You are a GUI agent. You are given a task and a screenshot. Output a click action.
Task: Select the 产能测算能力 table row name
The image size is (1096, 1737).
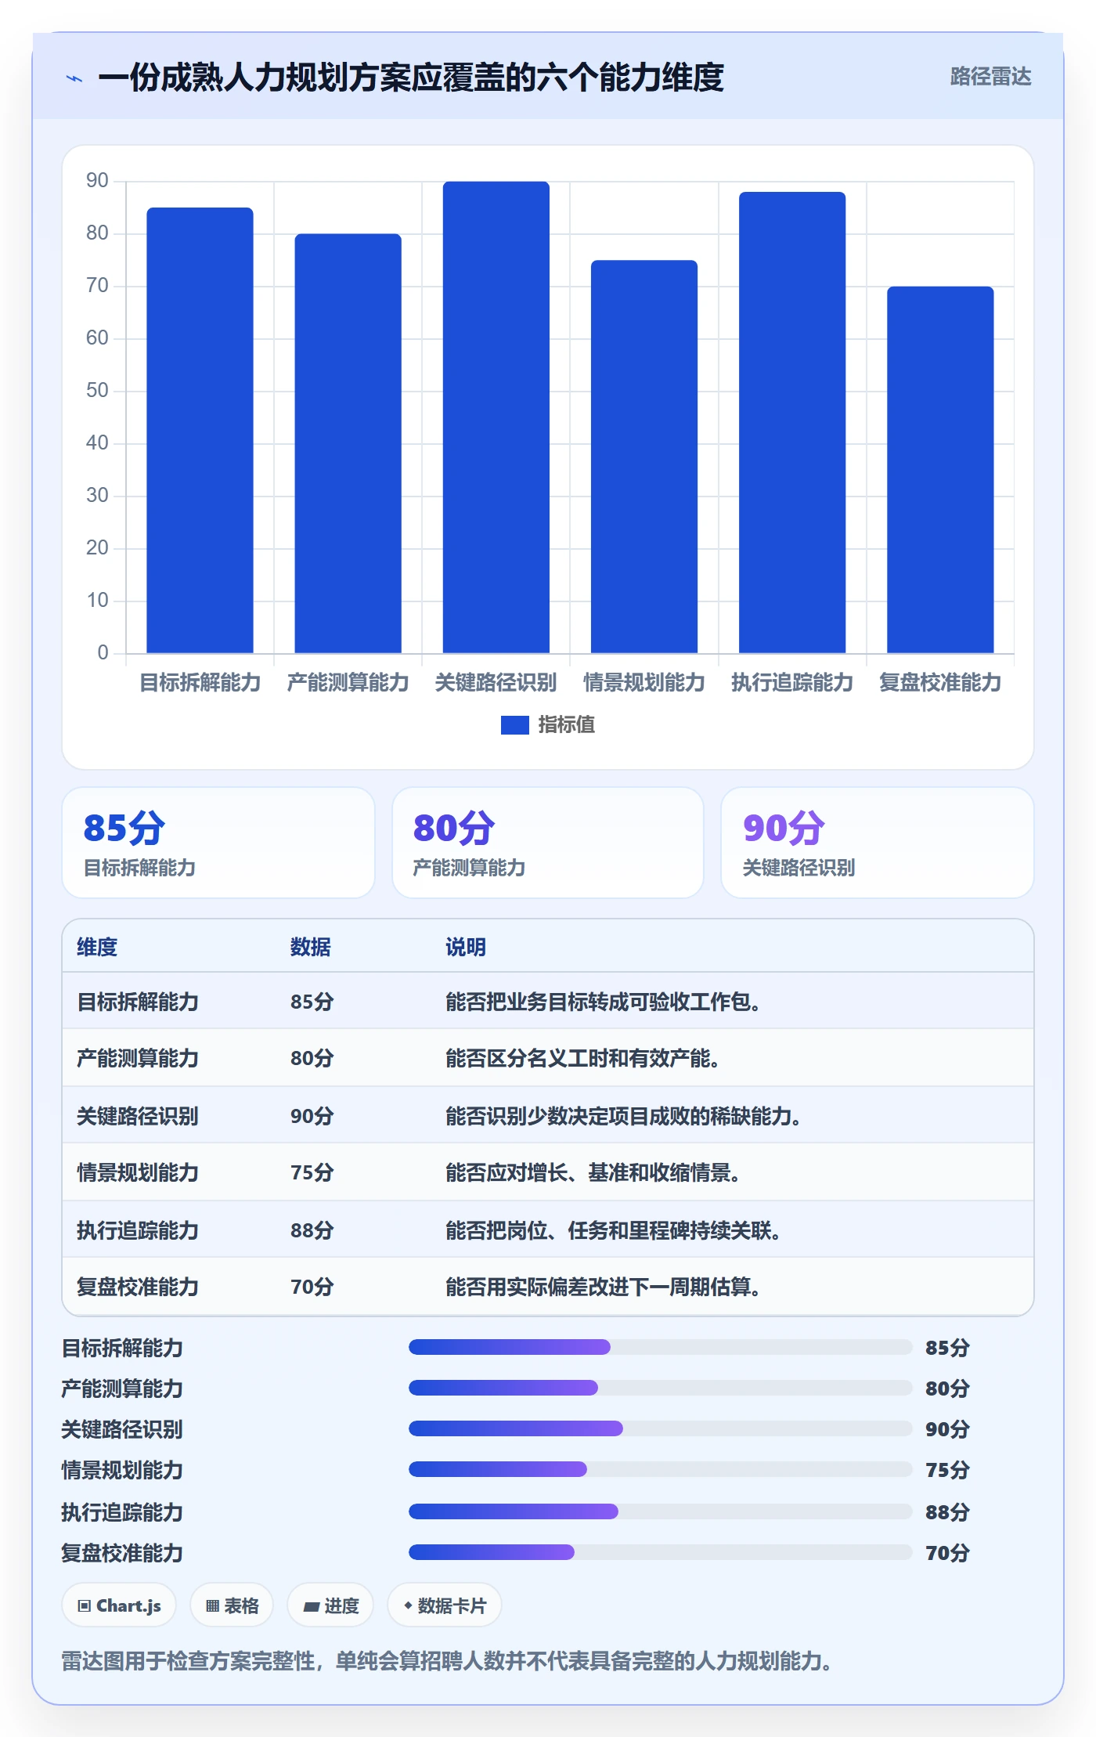pos(138,1058)
